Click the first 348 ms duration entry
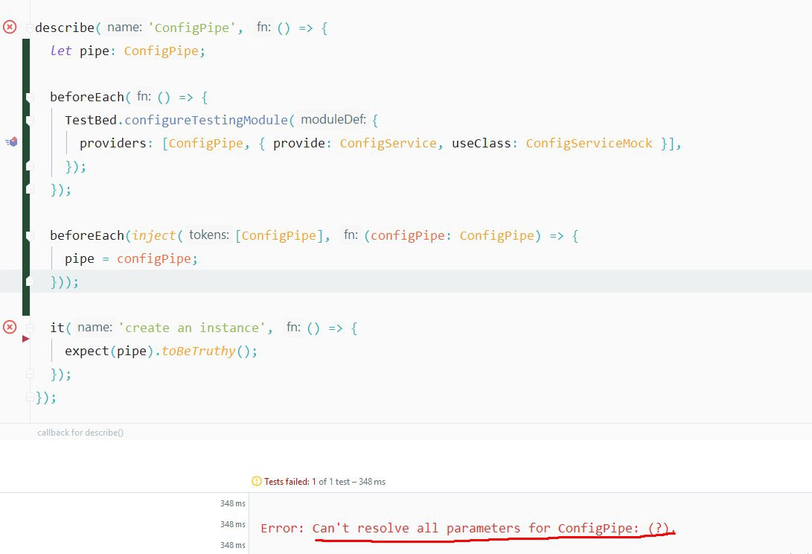Viewport: 812px width, 554px height. tap(232, 503)
